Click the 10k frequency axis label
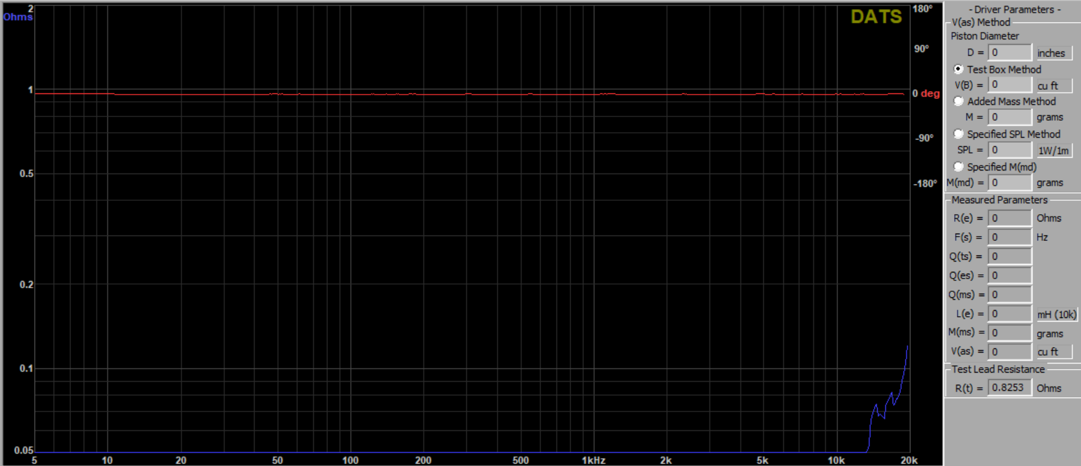Viewport: 1081px width, 466px height. click(836, 461)
